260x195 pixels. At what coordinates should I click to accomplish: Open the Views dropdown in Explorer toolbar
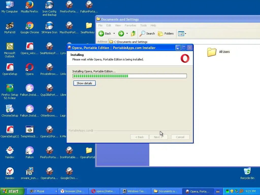(x=182, y=34)
